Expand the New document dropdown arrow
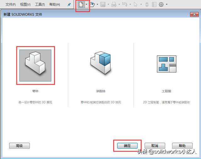This screenshot has height=159, width=201. coord(87,4)
